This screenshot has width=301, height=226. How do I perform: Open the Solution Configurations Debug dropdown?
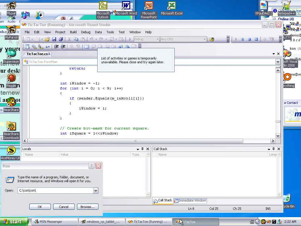[158, 39]
